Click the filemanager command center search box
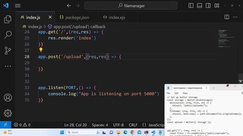This screenshot has width=243, height=136. [131, 6]
